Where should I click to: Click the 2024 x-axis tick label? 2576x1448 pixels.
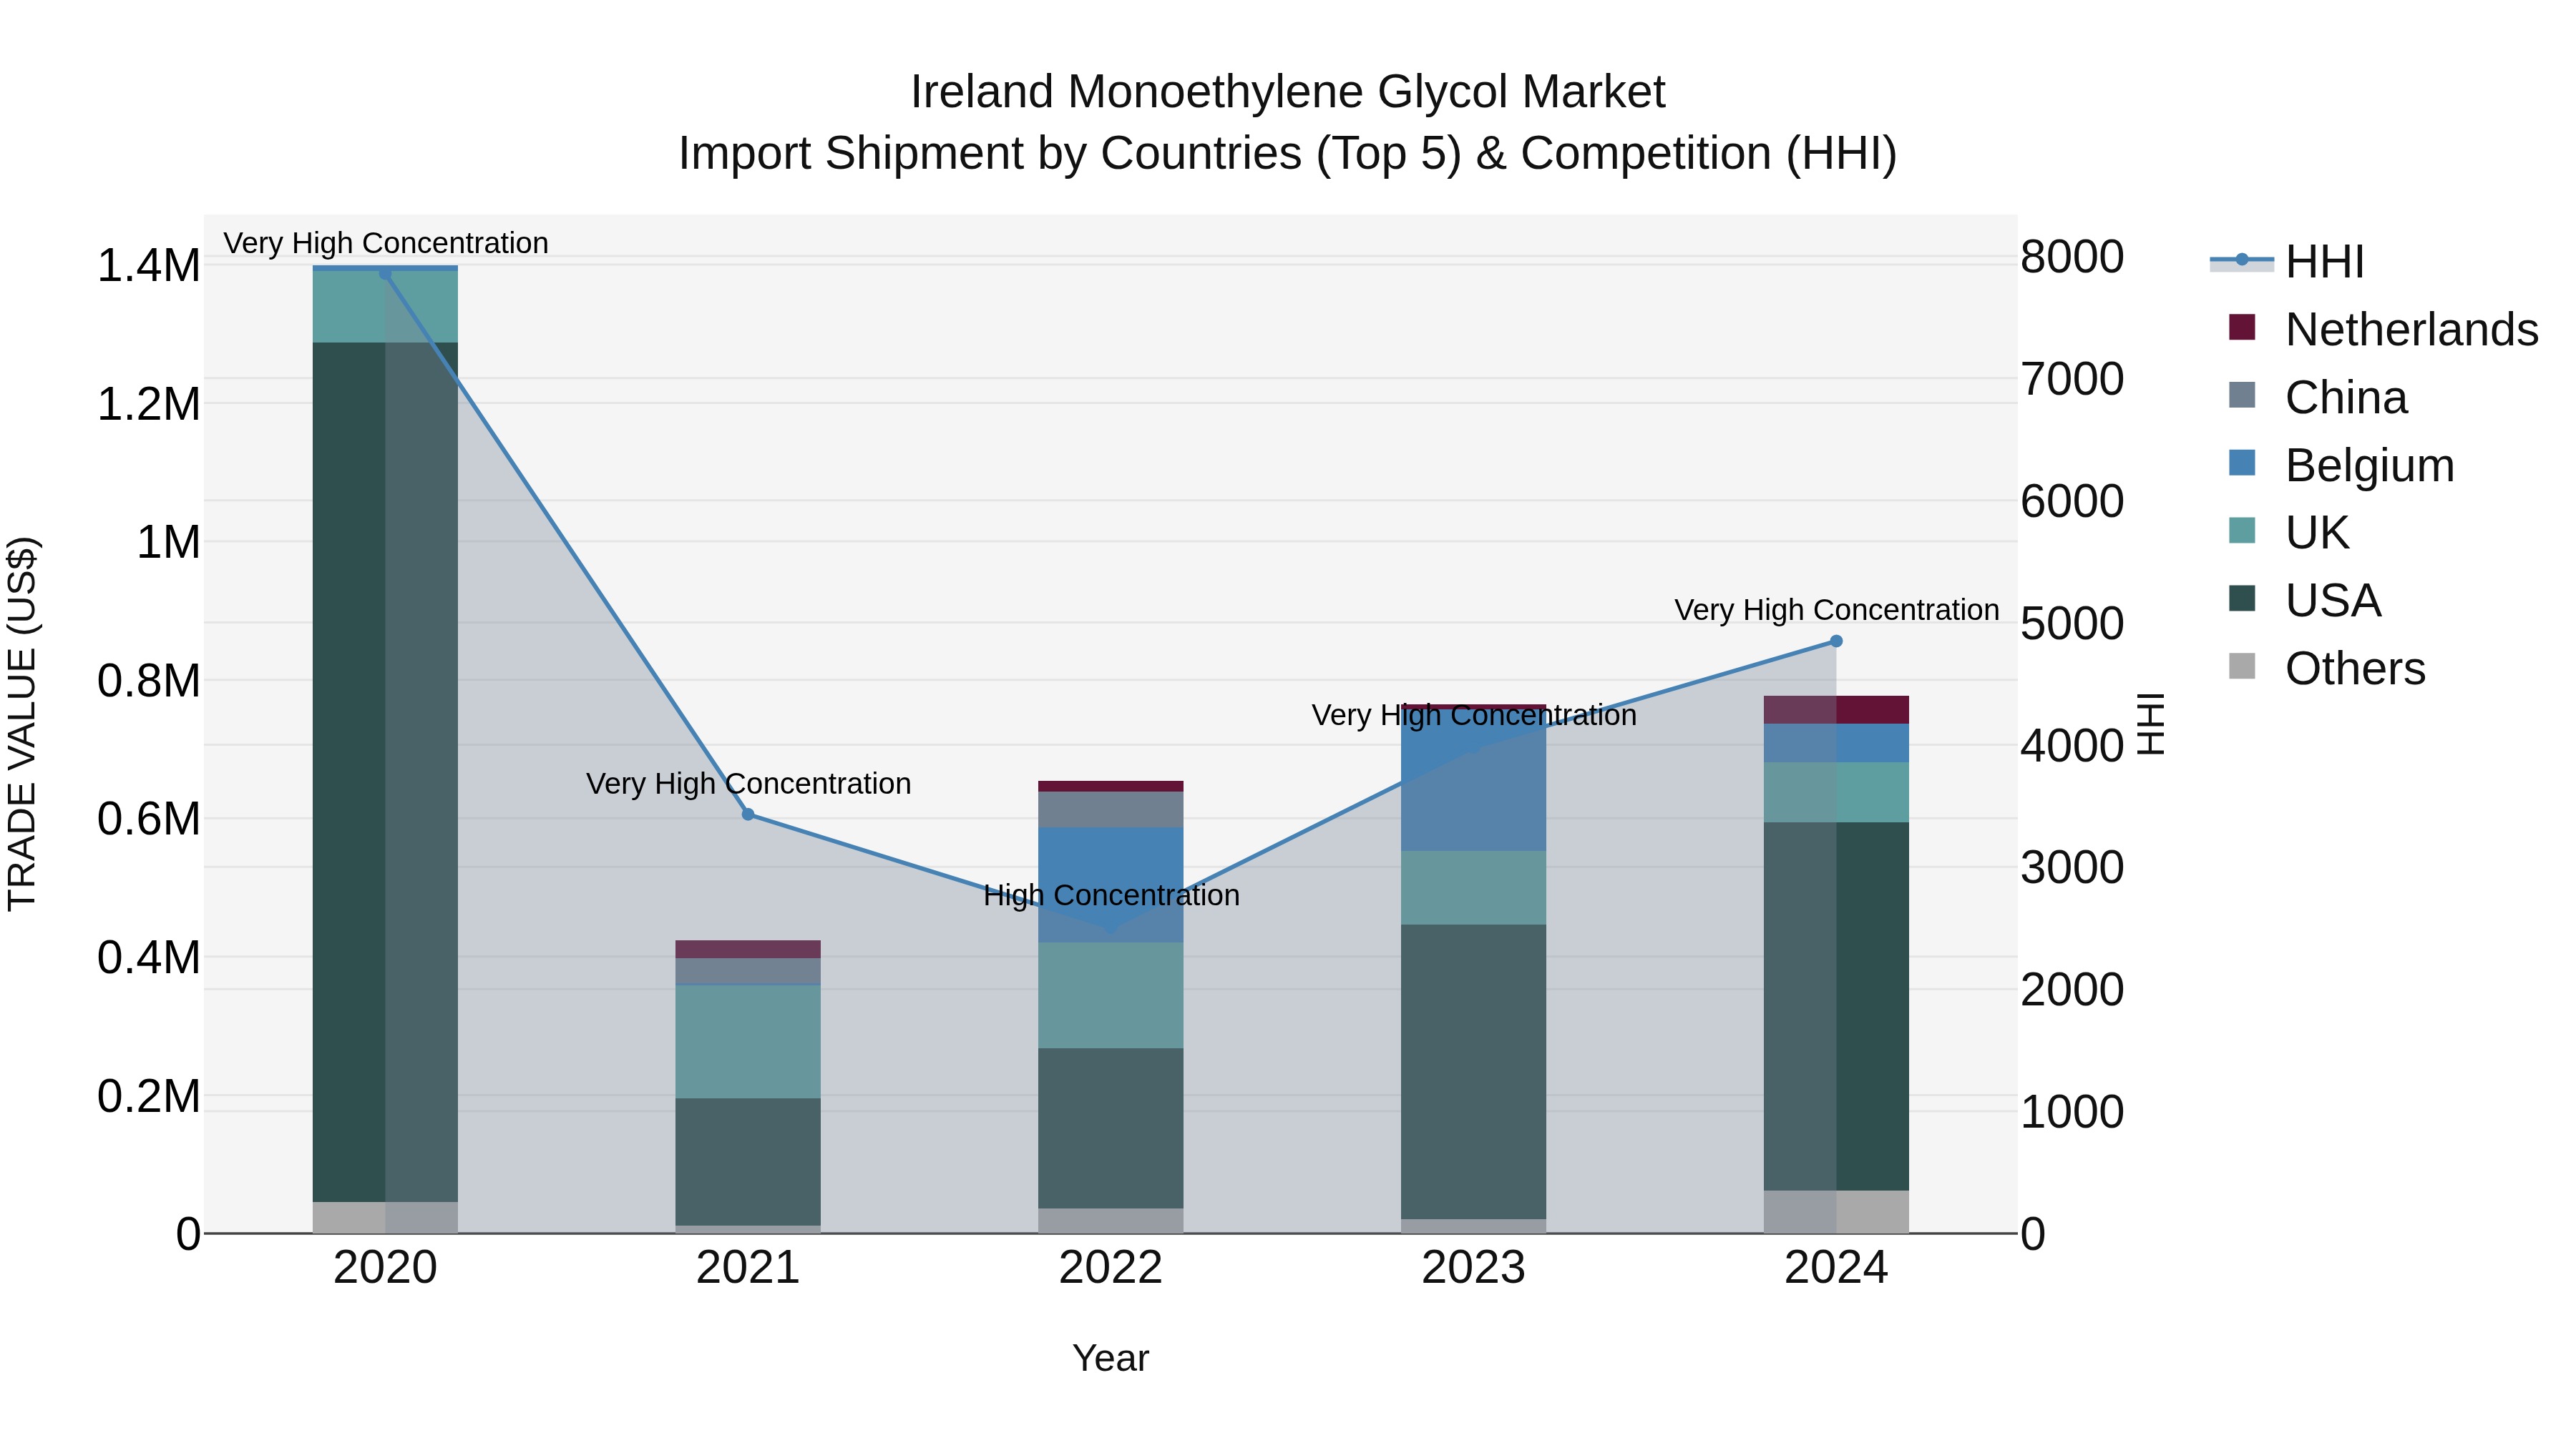point(1836,1268)
